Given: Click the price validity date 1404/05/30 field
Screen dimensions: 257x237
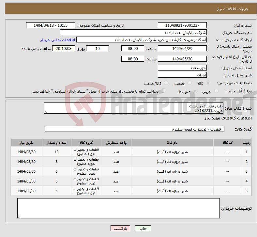Looking at the screenshot, I should [x=182, y=59].
